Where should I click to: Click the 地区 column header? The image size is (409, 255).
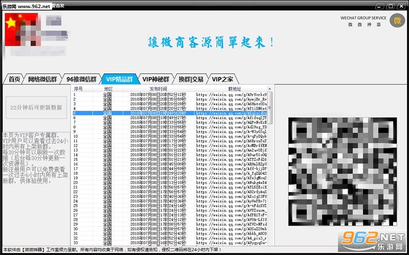(x=108, y=89)
